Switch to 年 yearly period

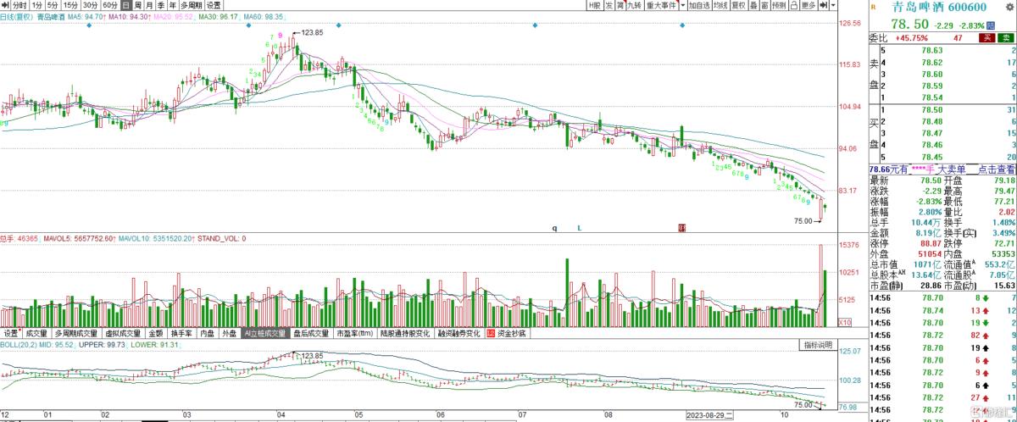(x=172, y=5)
